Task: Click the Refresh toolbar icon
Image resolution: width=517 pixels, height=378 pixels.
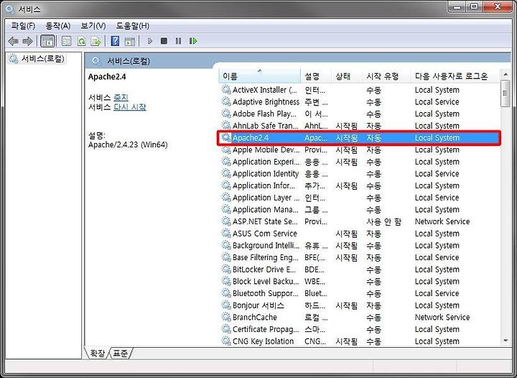Action: (x=81, y=41)
